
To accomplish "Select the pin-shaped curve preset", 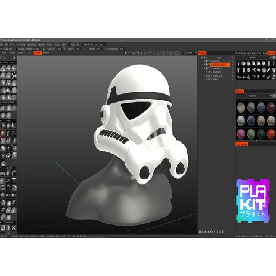I will (x=238, y=63).
